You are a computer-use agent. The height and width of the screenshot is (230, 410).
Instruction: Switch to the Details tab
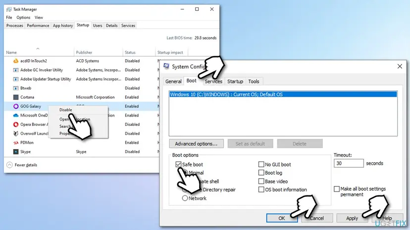coord(111,26)
